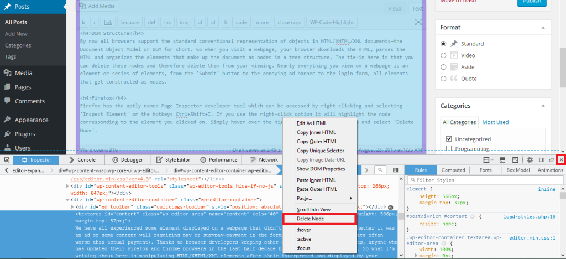Viewport: 566px width, 259px height.
Task: Toggle the :hover pseudo-class entry
Action: tap(319, 230)
